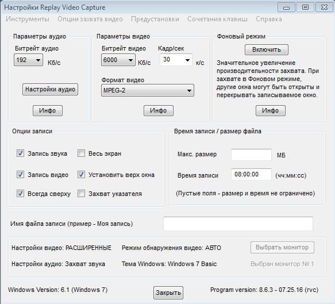Toggle the Всегда сверху checkbox
This screenshot has height=304, width=335.
[x=20, y=193]
